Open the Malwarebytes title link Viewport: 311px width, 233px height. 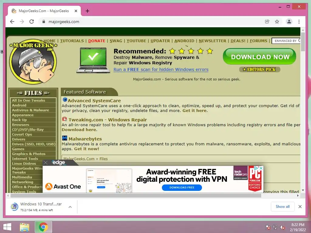pyautogui.click(x=85, y=139)
